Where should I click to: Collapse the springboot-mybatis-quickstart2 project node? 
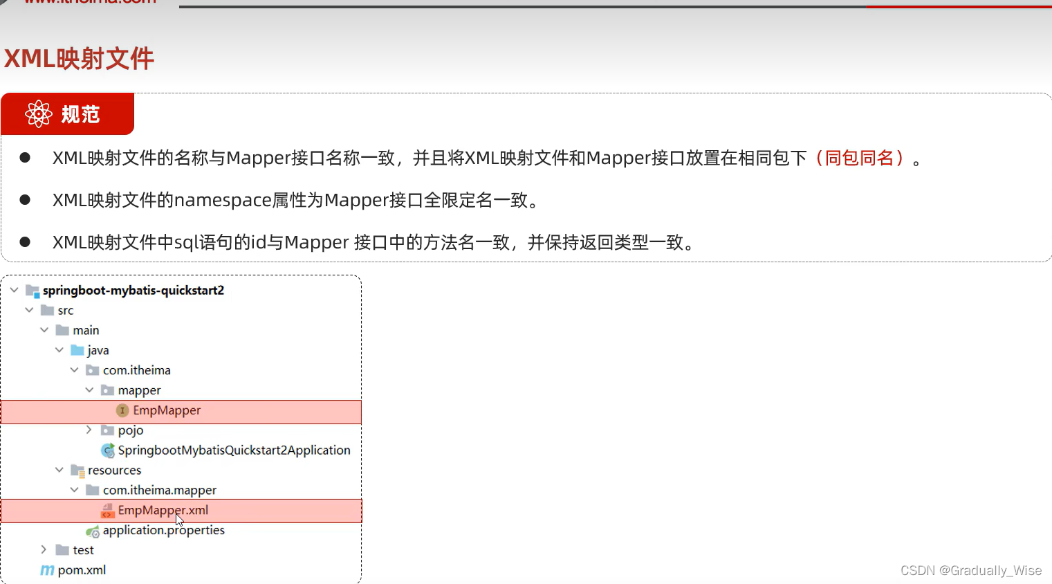click(15, 290)
